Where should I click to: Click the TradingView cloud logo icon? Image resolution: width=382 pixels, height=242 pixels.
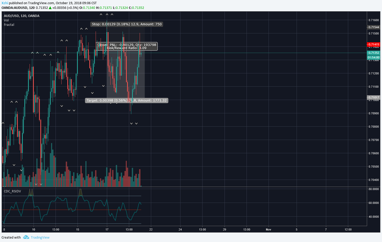click(26, 237)
